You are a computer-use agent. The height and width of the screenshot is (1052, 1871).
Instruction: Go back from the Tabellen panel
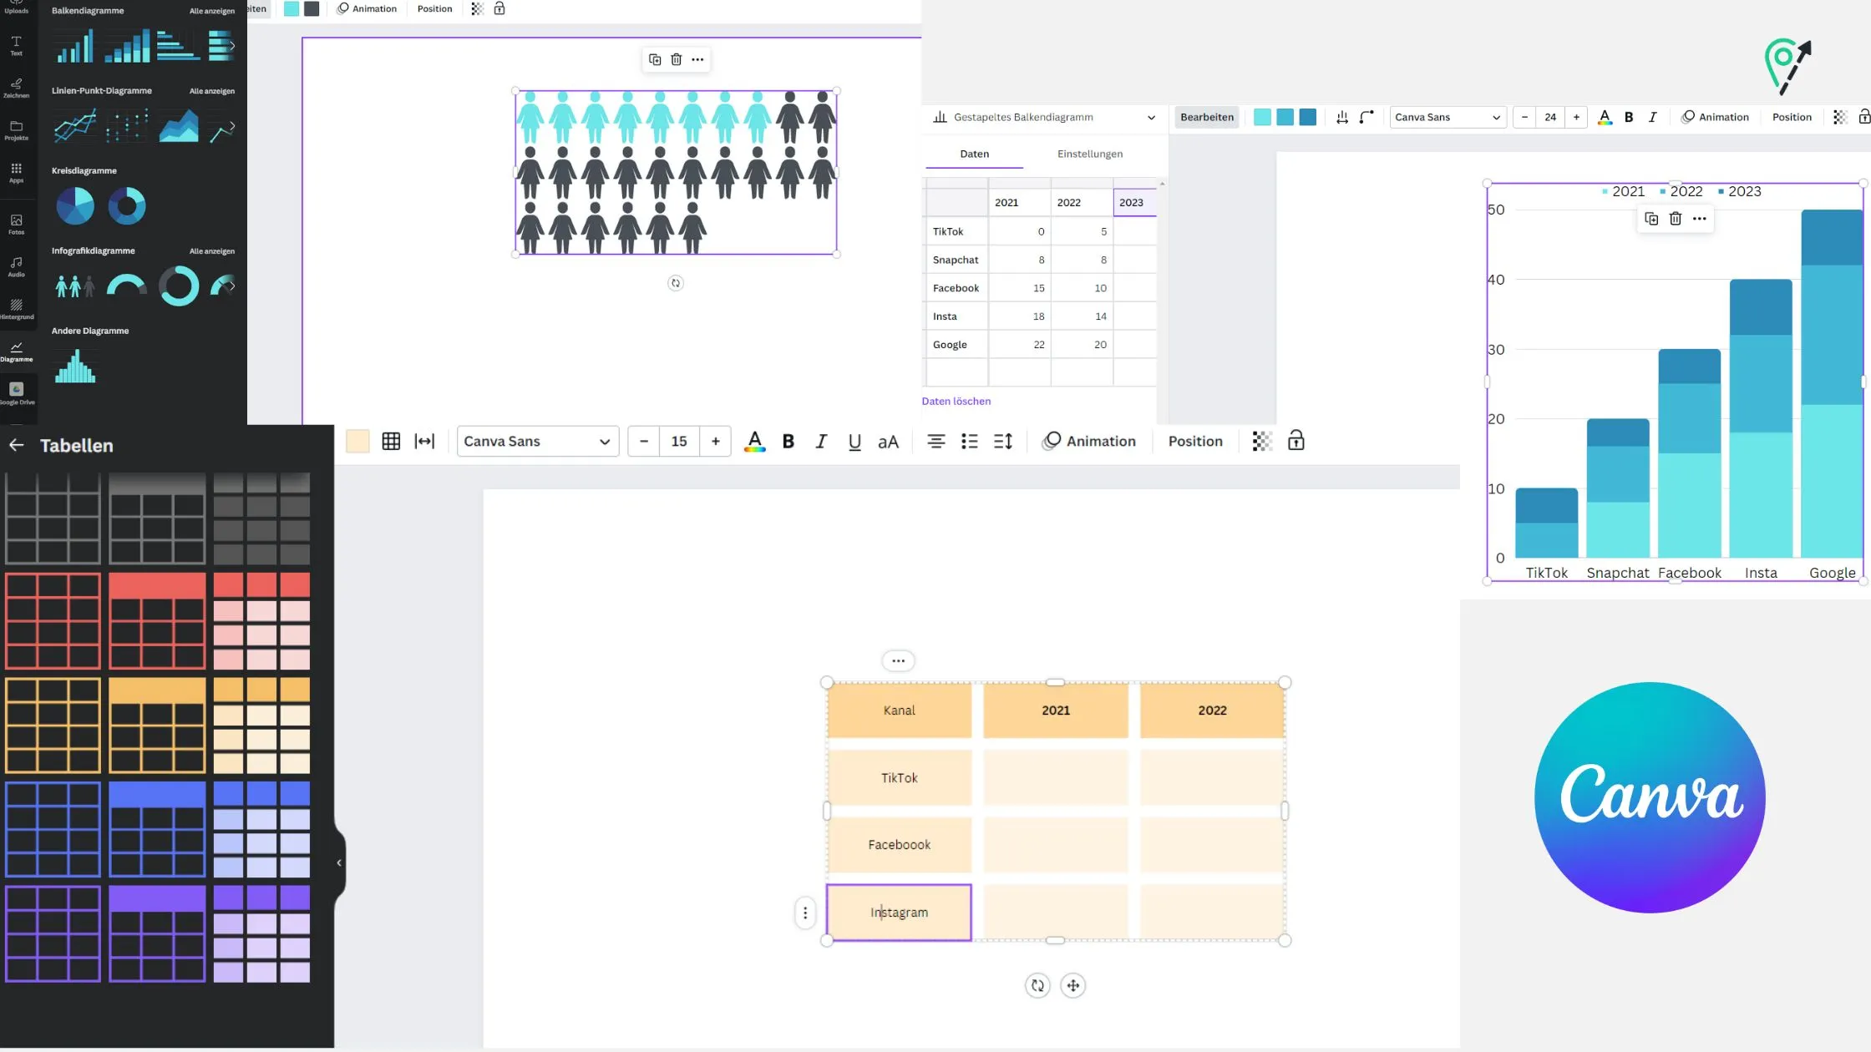point(16,445)
